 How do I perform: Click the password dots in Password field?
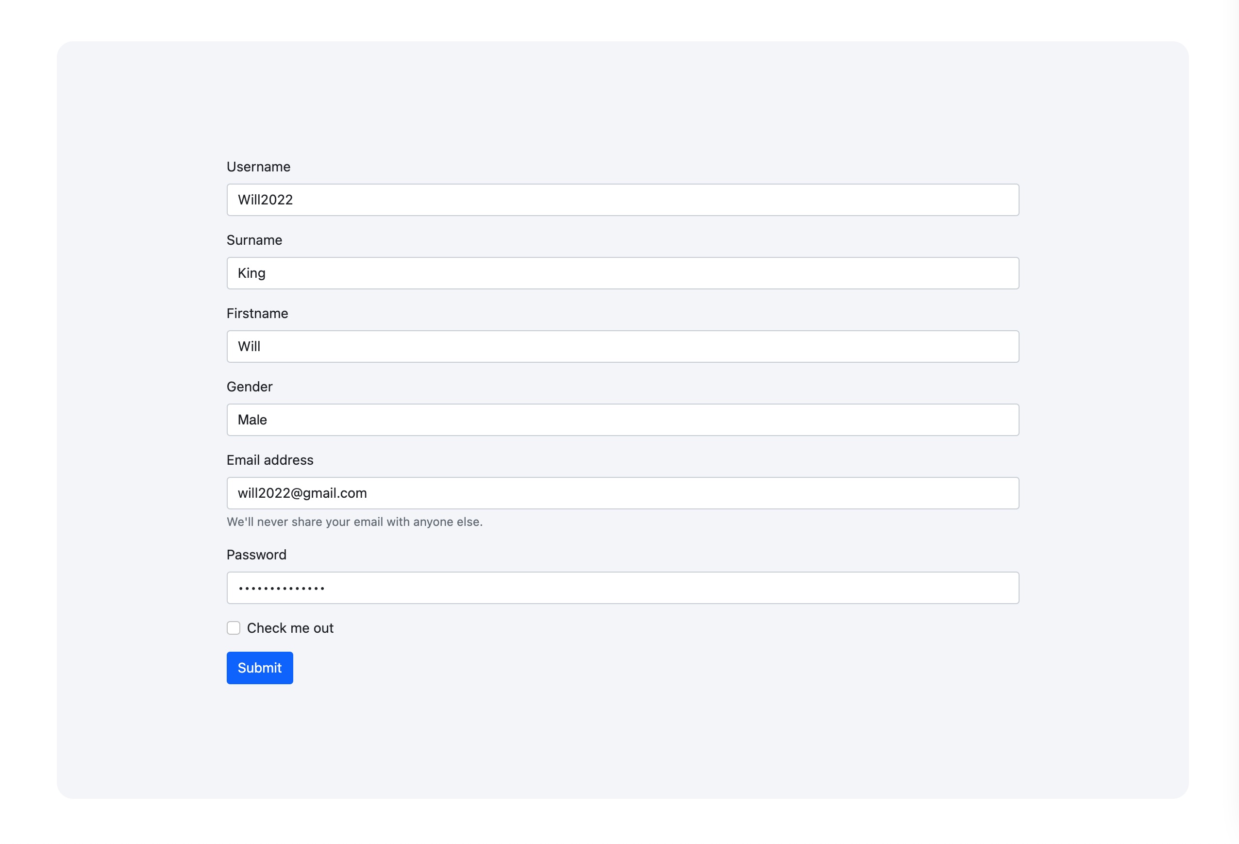(282, 589)
